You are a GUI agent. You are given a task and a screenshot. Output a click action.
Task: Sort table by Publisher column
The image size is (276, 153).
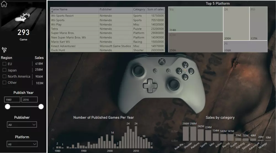tap(106, 9)
